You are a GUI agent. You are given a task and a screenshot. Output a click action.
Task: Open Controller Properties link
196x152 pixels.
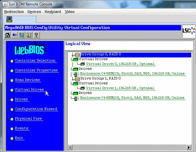(36, 70)
